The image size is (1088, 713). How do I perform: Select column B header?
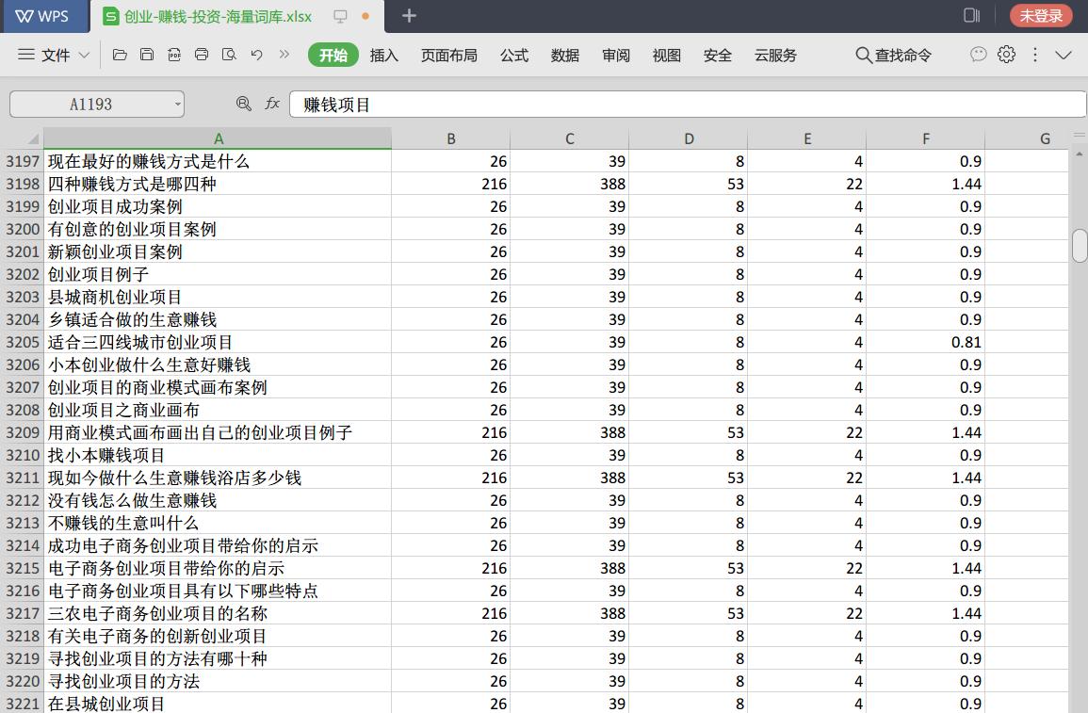[451, 138]
